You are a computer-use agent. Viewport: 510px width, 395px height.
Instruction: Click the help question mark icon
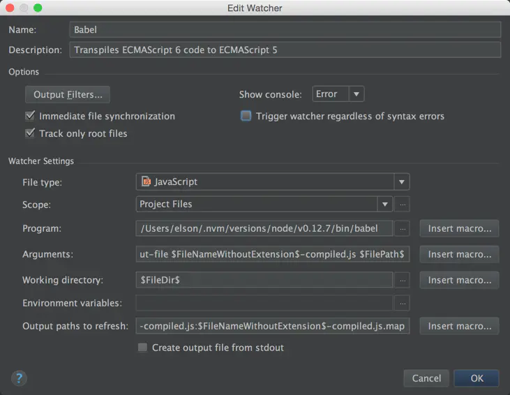(19, 378)
